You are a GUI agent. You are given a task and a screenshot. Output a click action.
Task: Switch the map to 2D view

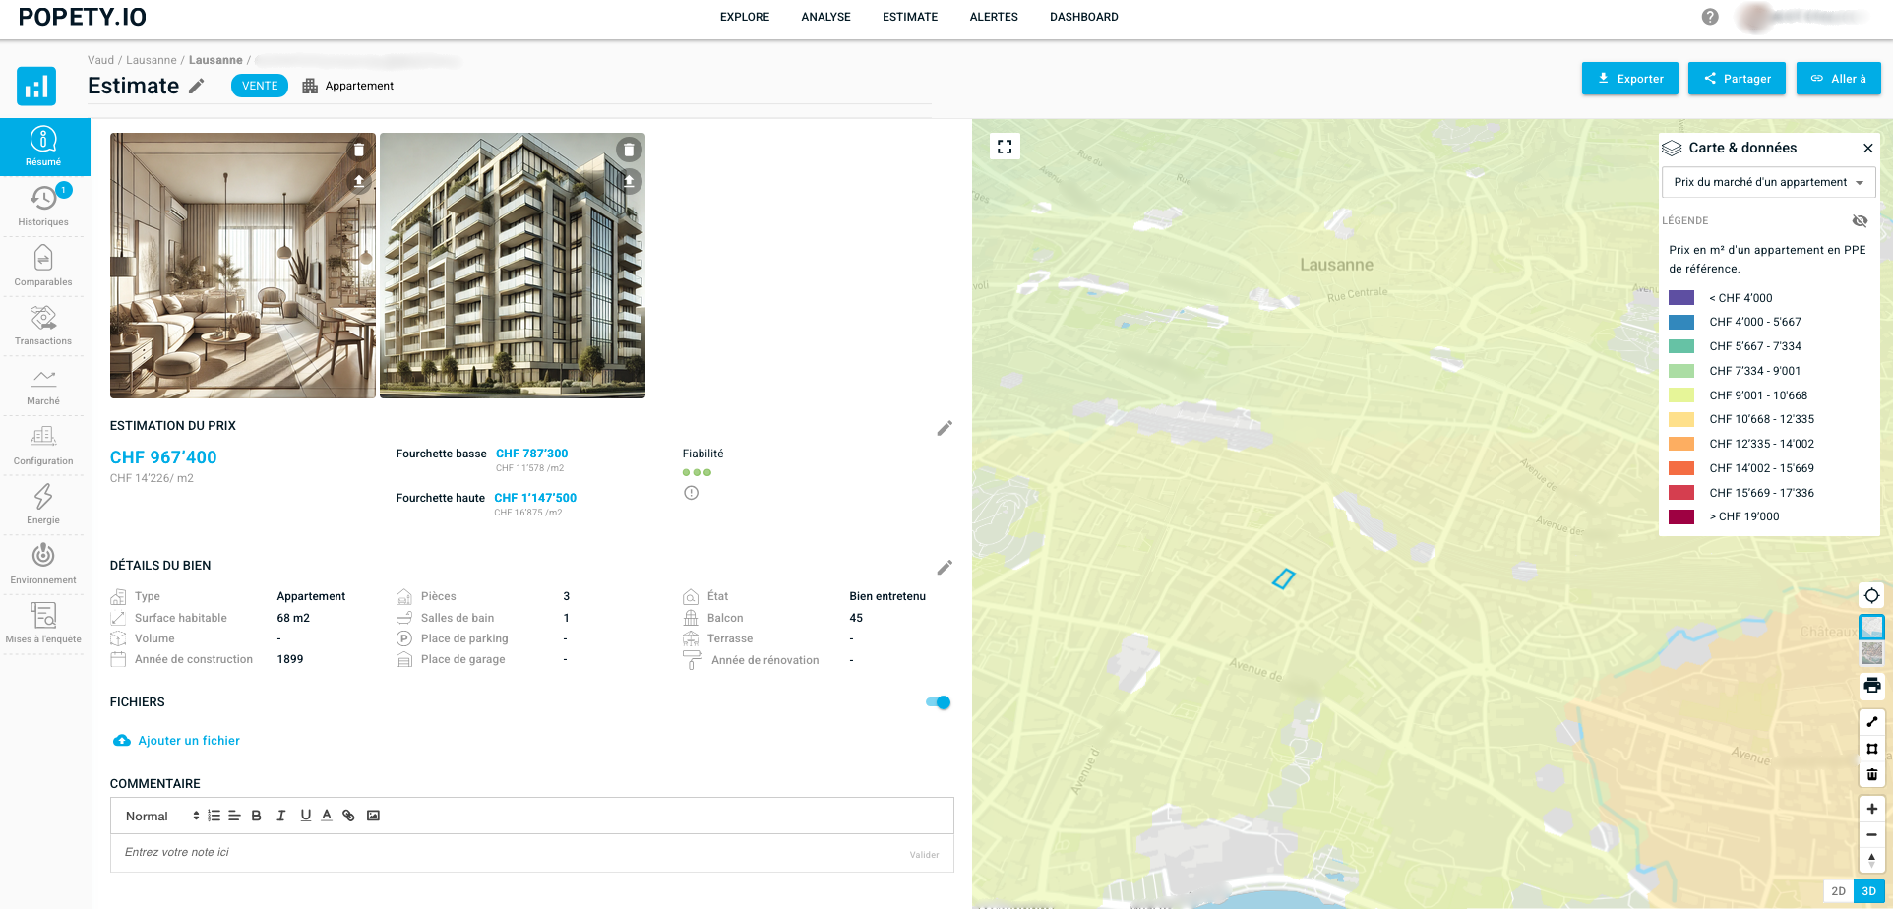[x=1838, y=891]
